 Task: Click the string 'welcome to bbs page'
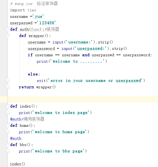58,151
